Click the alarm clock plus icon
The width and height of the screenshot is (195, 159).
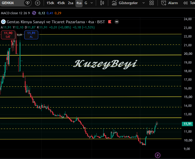164,3
